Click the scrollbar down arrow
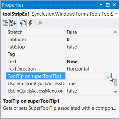This screenshot has height=119, width=120. pos(115,92)
